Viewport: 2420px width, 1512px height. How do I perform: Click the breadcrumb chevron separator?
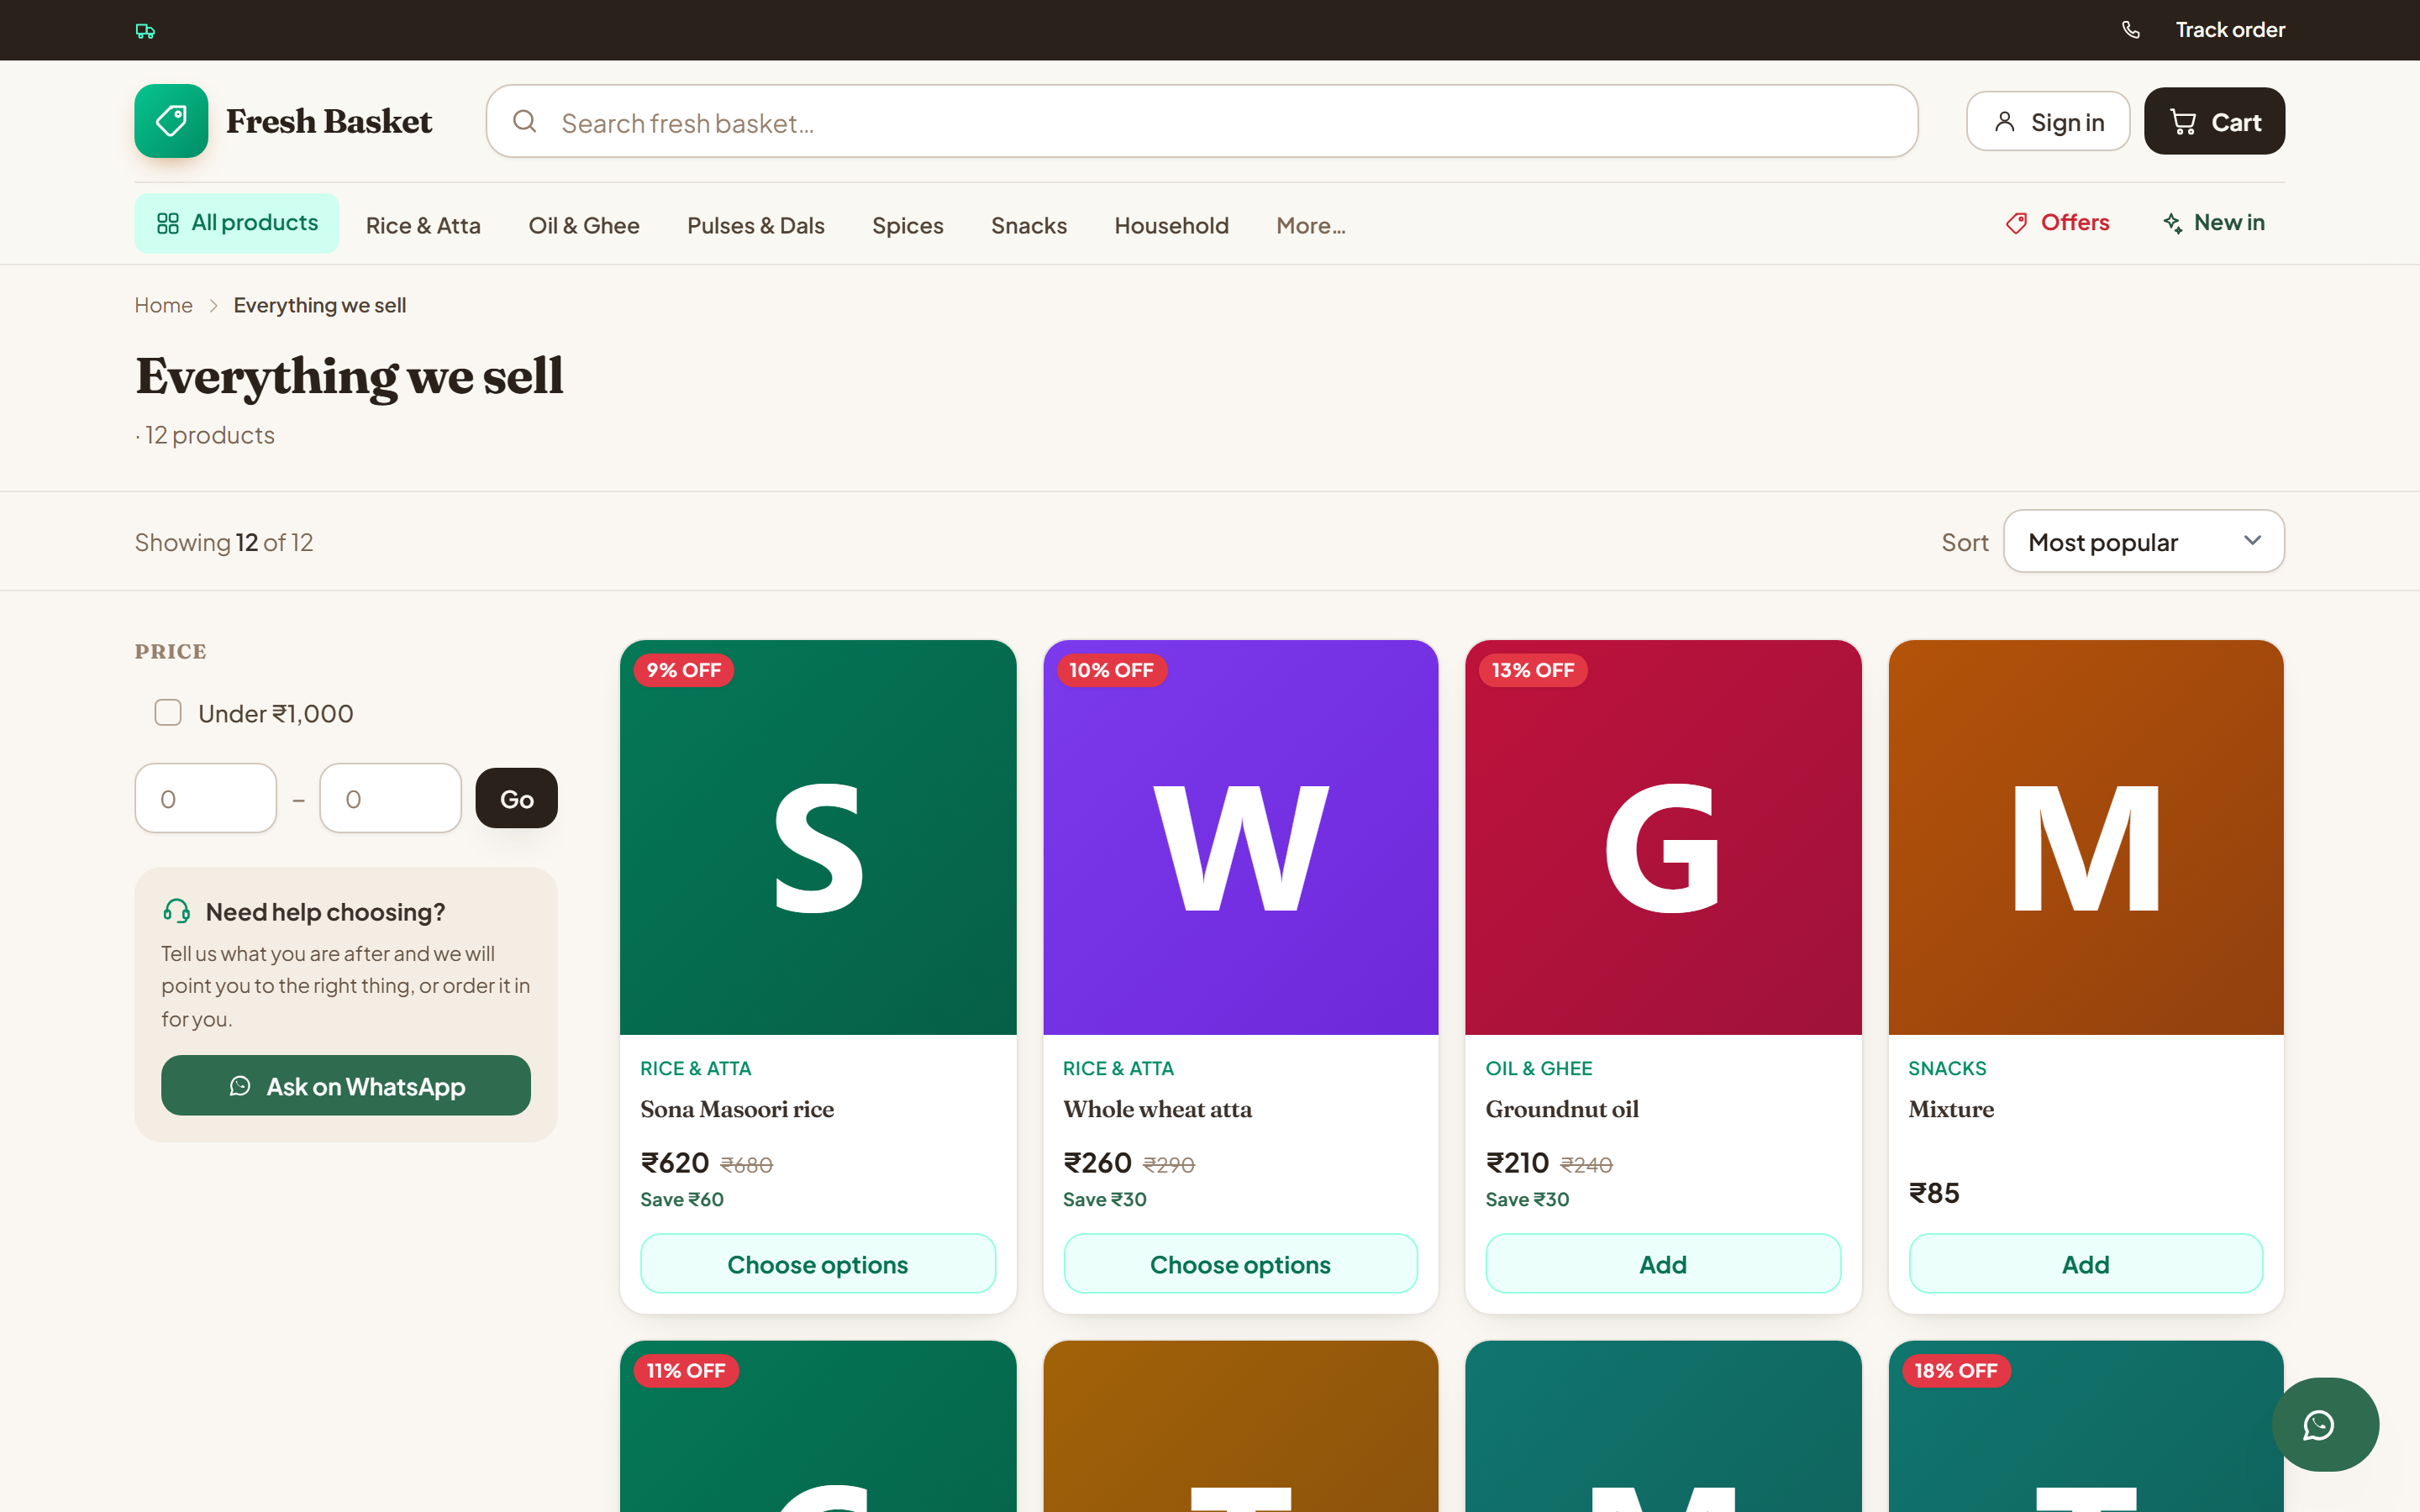click(x=213, y=306)
